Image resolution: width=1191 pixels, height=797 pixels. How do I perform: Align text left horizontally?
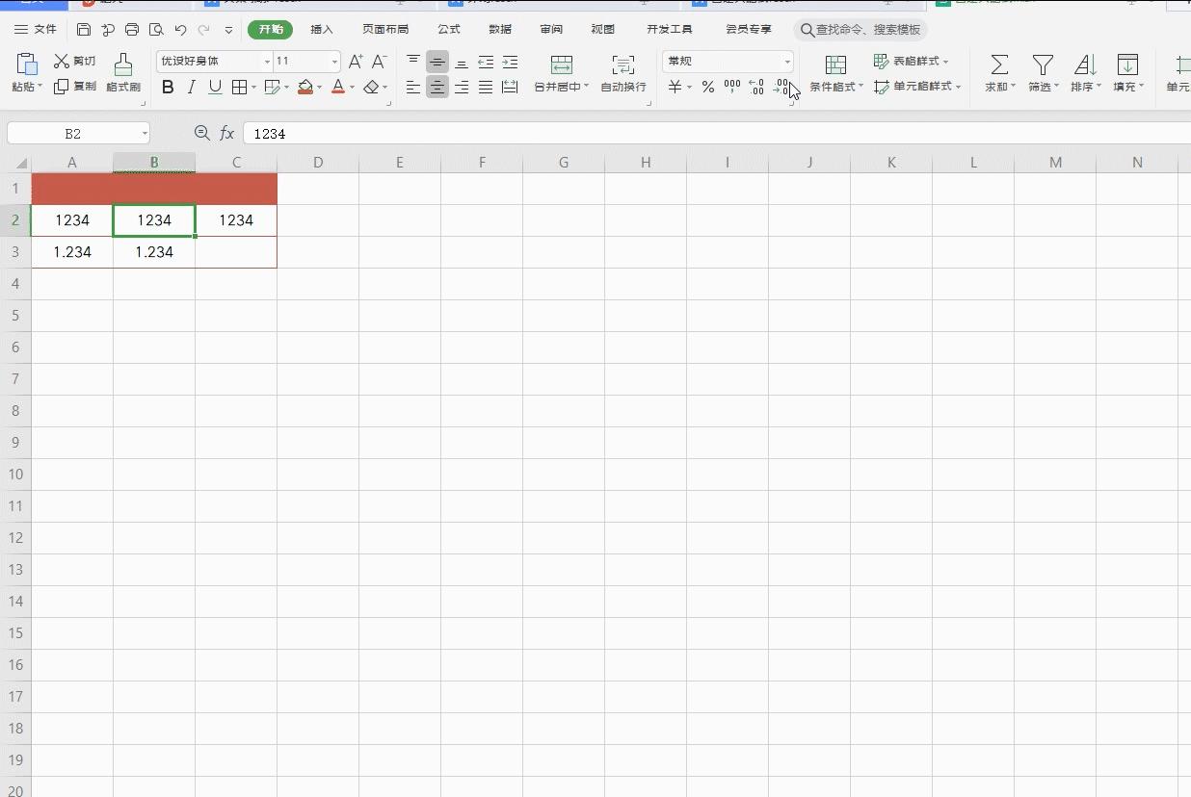413,88
